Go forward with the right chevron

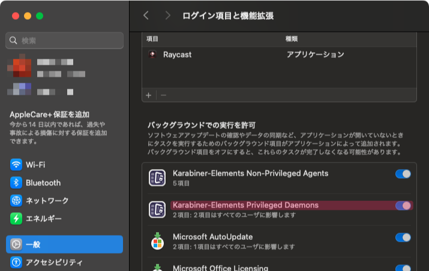click(x=167, y=16)
